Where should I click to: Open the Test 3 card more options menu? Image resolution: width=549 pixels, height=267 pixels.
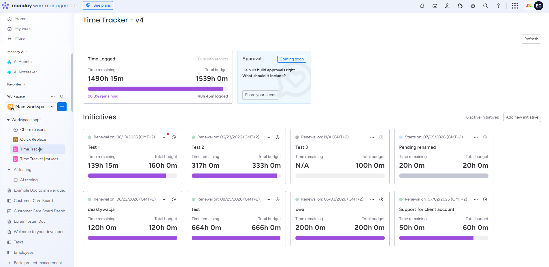coord(372,137)
